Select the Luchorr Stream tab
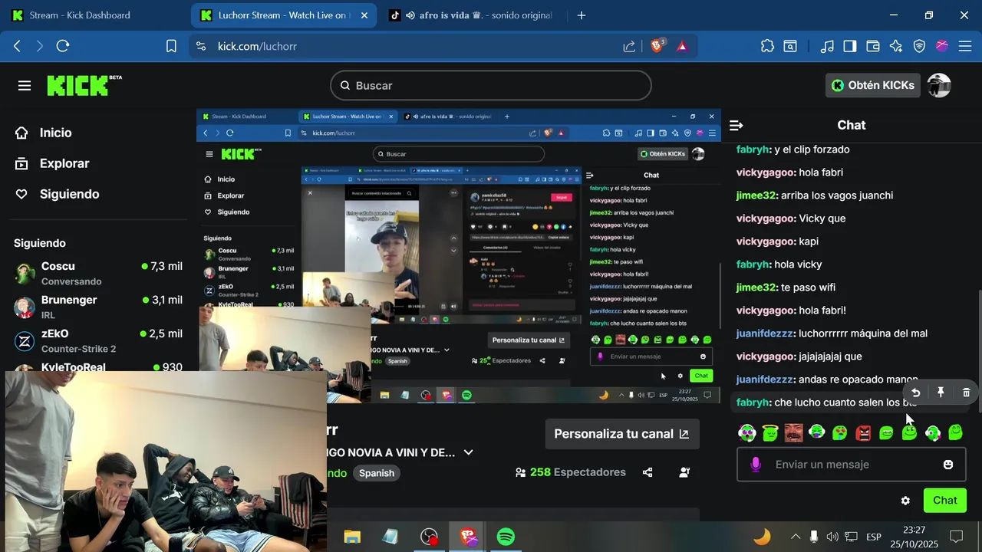 click(282, 15)
